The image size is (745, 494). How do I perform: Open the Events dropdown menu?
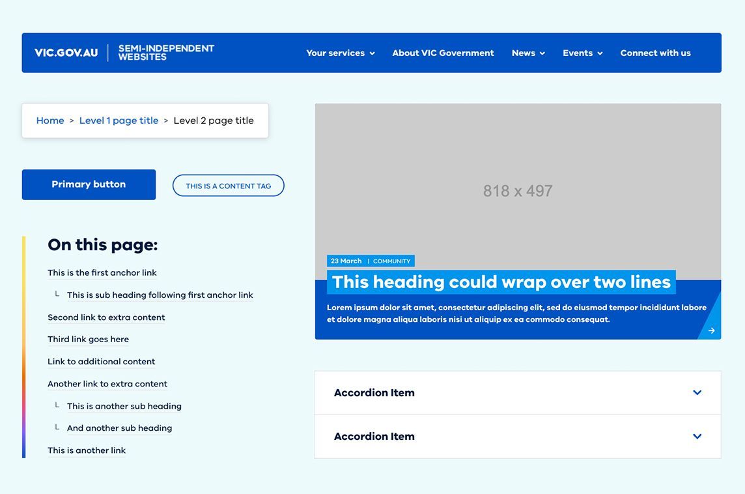(582, 53)
